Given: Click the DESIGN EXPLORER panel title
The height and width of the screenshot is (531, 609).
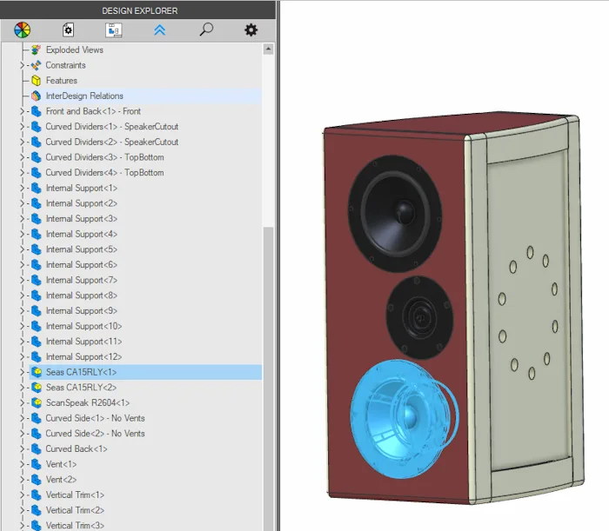Looking at the screenshot, I should 140,10.
